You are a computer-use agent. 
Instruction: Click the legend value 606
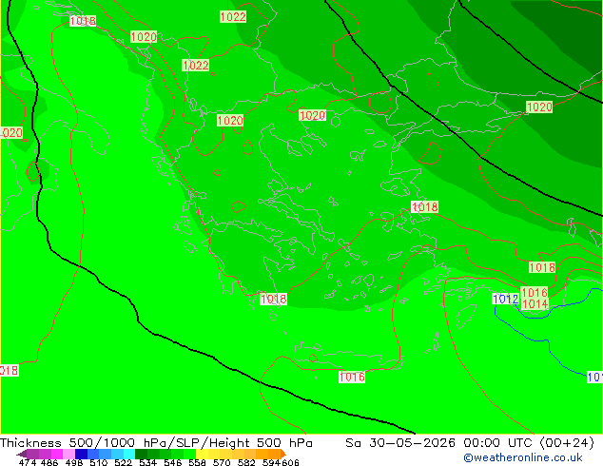[290, 462]
